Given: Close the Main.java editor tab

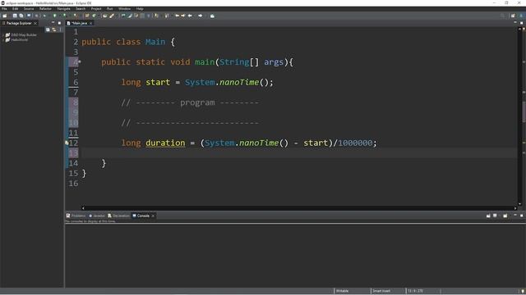Looking at the screenshot, I should (90, 23).
